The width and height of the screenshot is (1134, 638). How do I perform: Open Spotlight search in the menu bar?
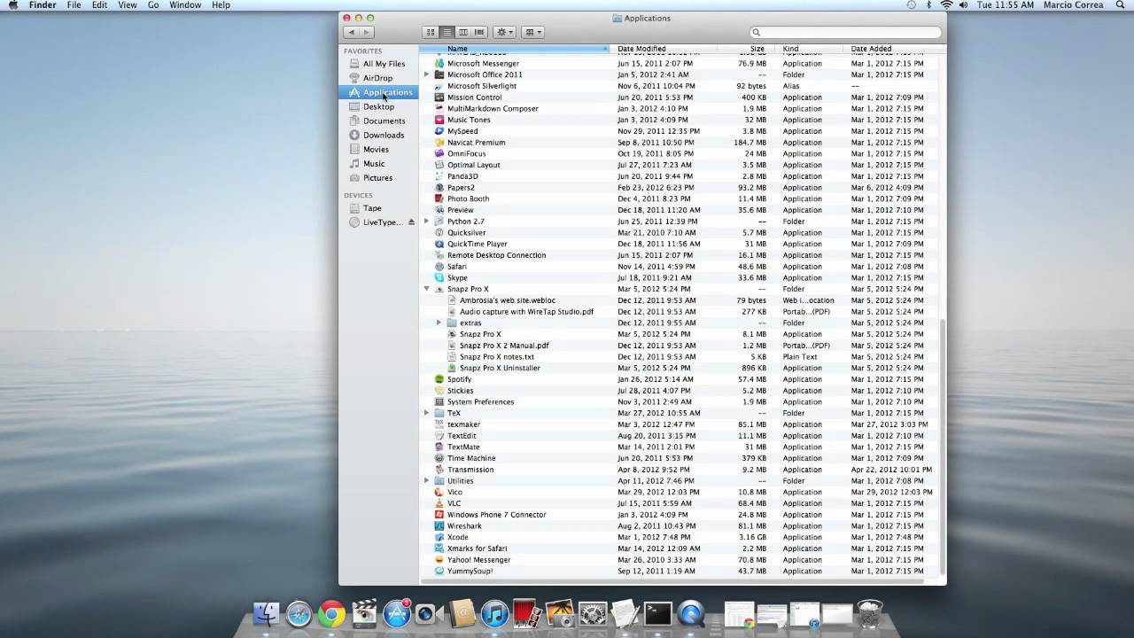point(1120,5)
